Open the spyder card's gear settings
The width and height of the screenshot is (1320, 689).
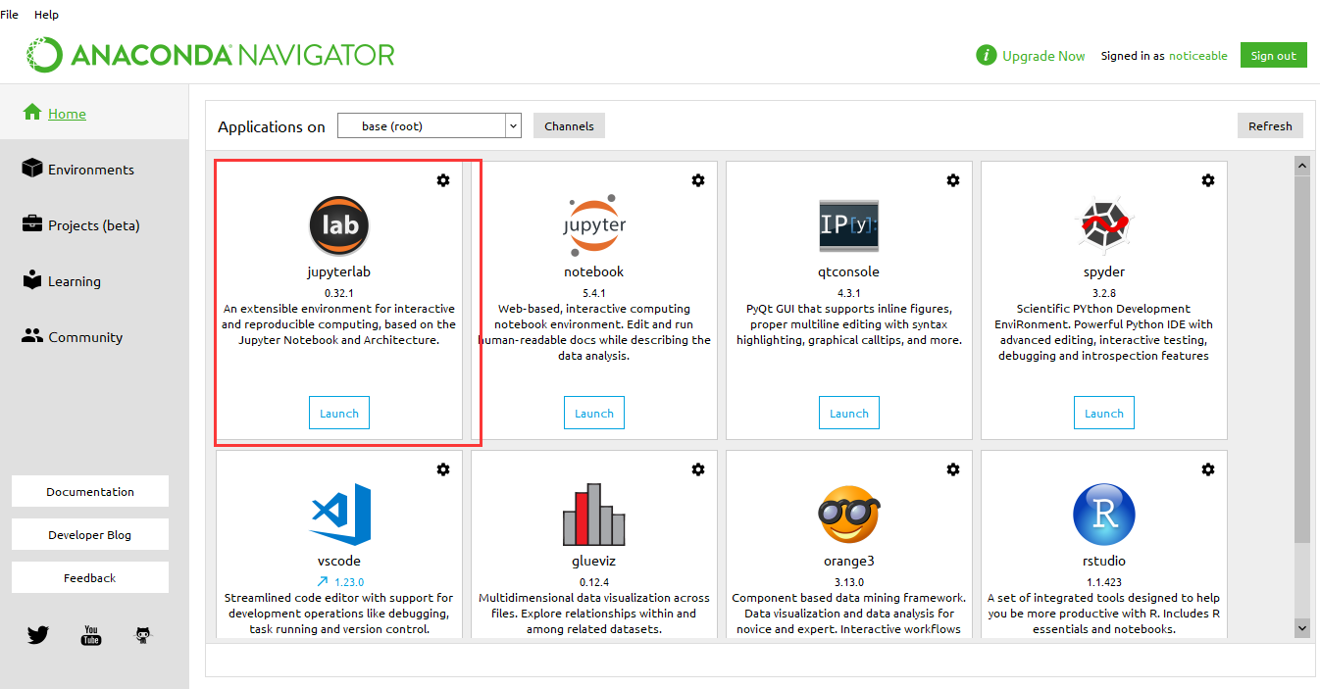pyautogui.click(x=1208, y=180)
